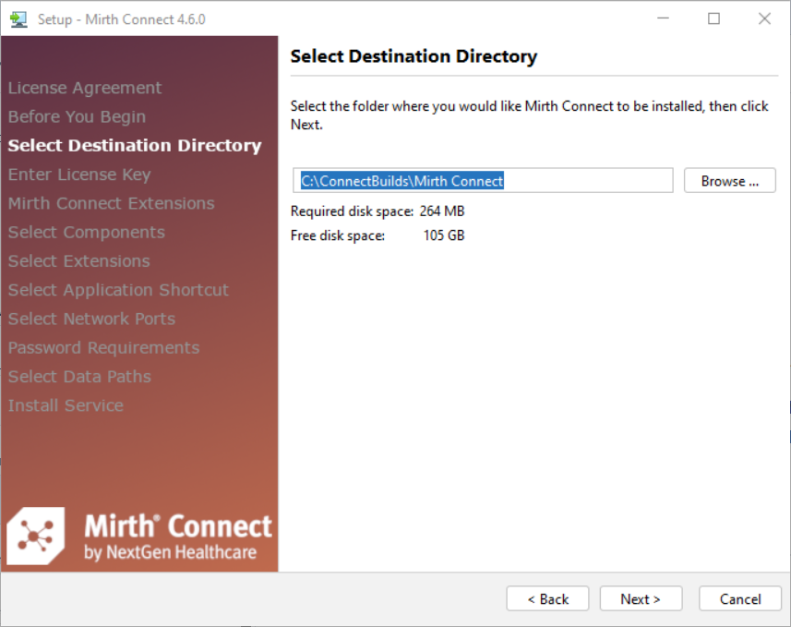Click the Browse button for destination folder
This screenshot has width=791, height=627.
point(729,181)
